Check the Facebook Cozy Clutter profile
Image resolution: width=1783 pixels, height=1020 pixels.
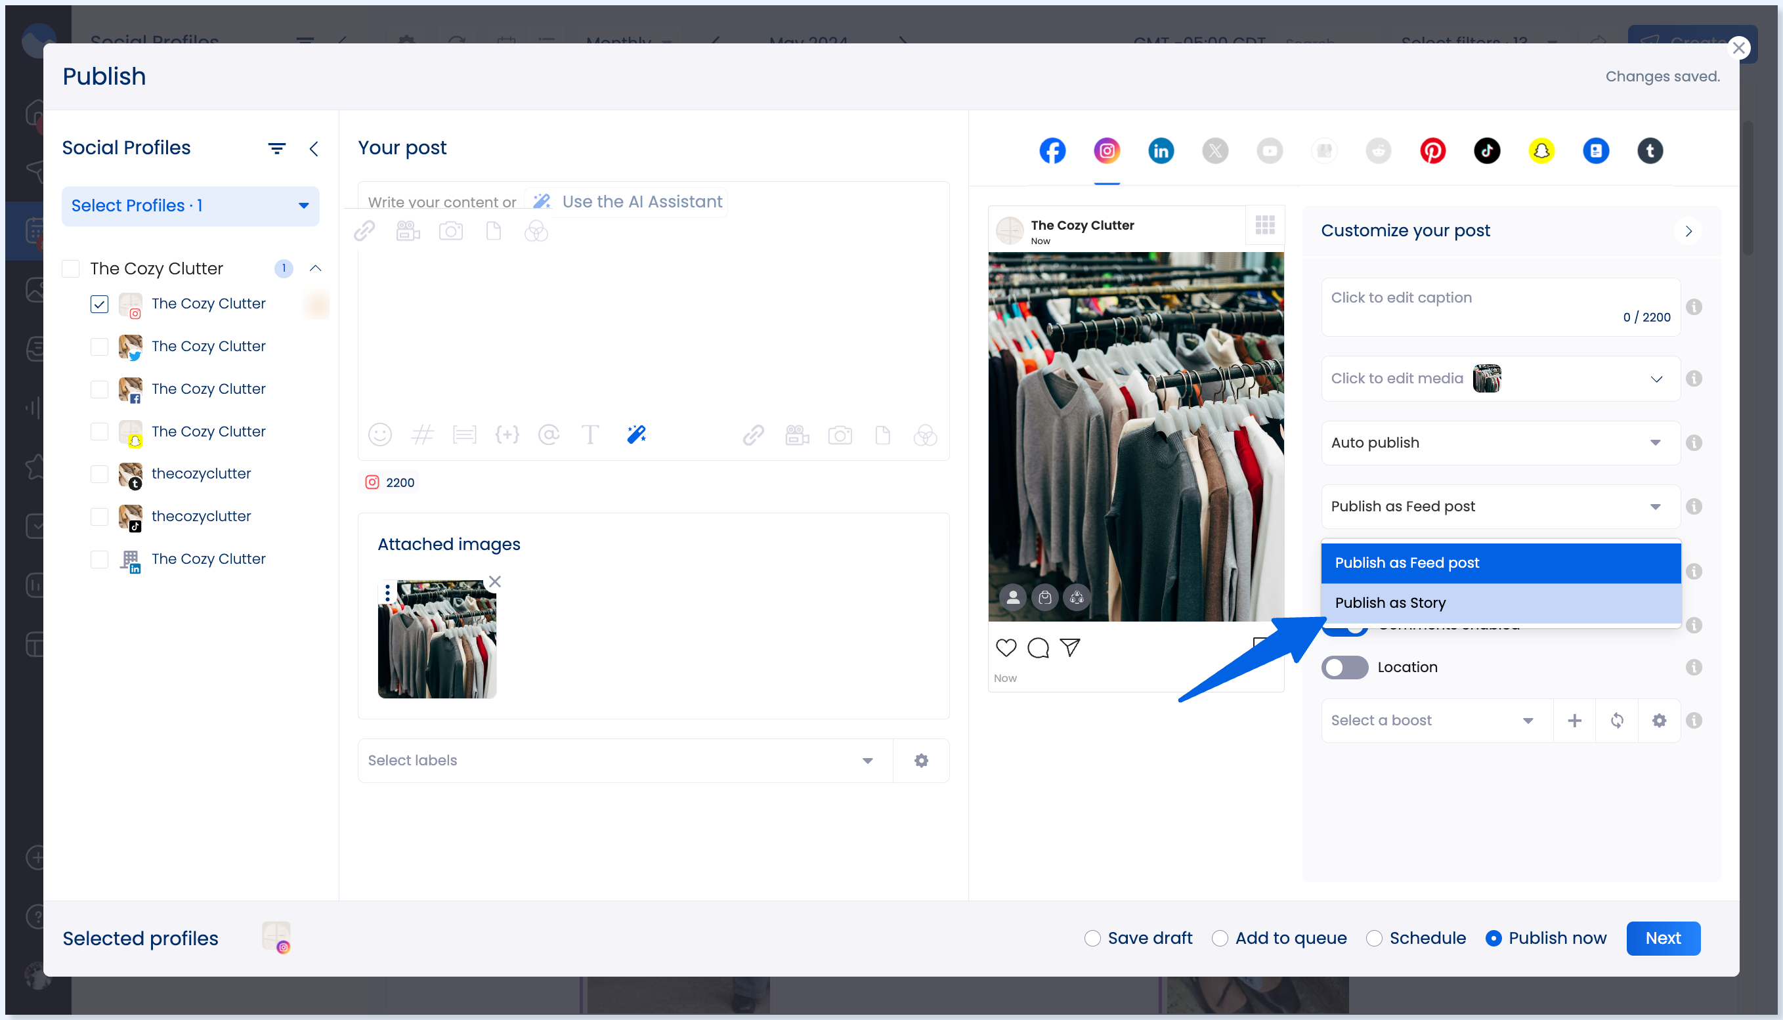(100, 389)
